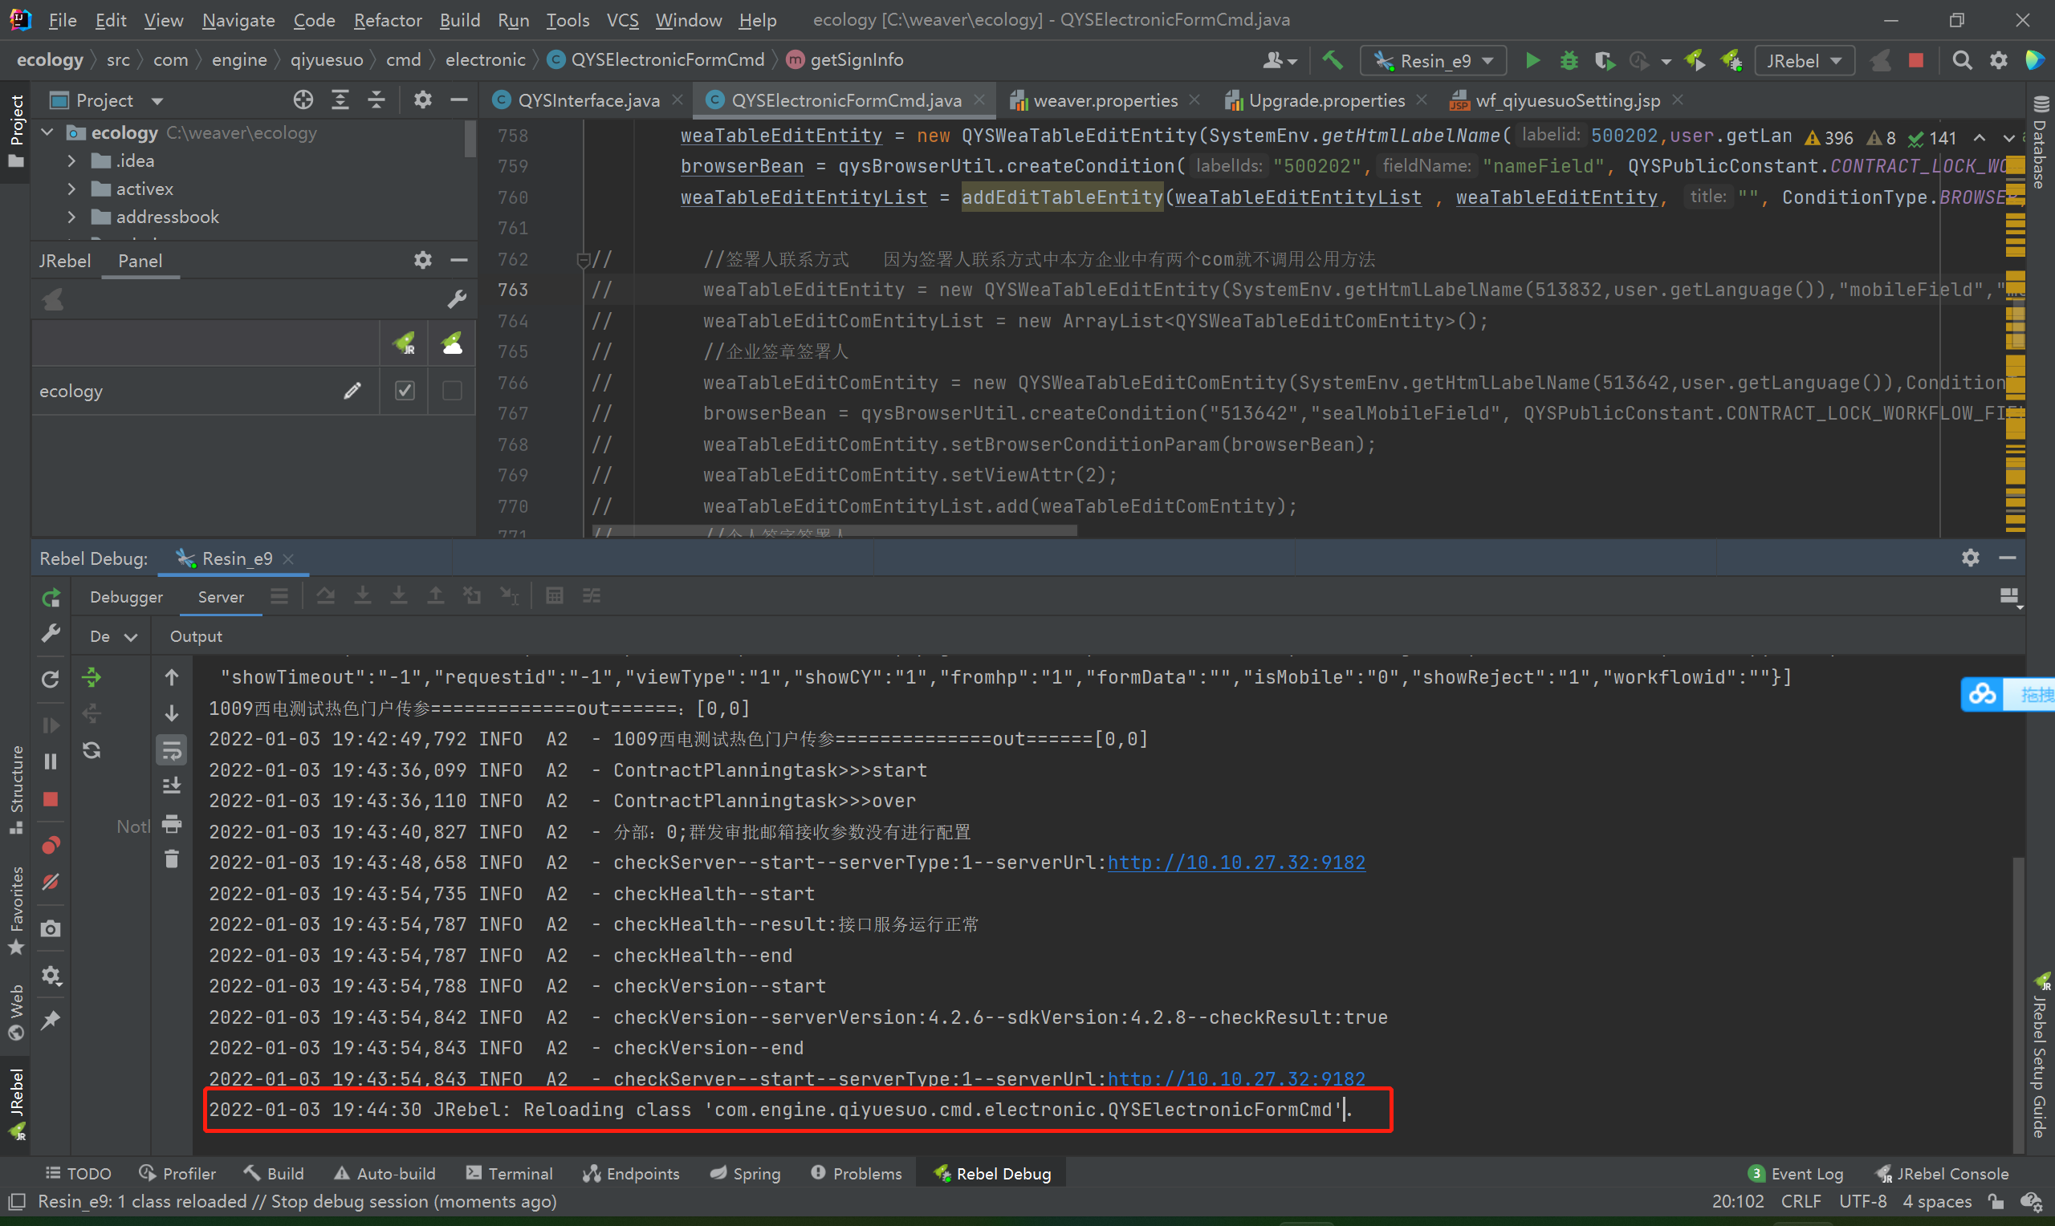Open the Problems tool window
Viewport: 2055px width, 1226px height.
[857, 1173]
